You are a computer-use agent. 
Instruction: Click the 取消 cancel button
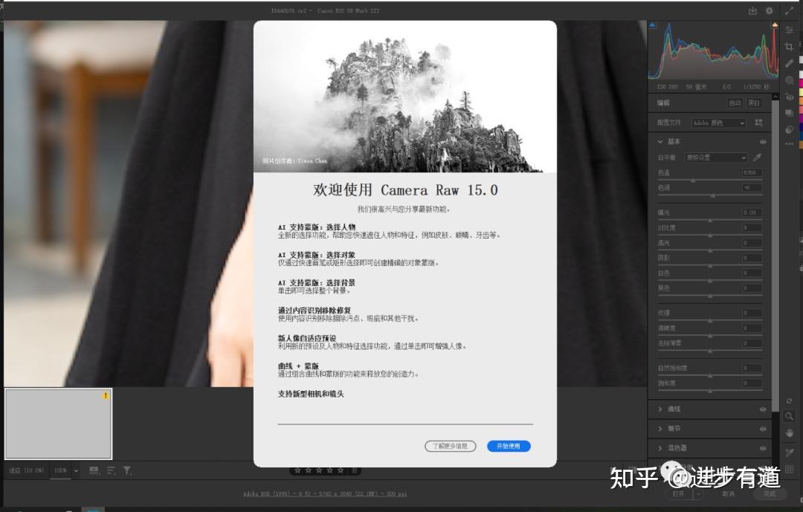pos(728,494)
